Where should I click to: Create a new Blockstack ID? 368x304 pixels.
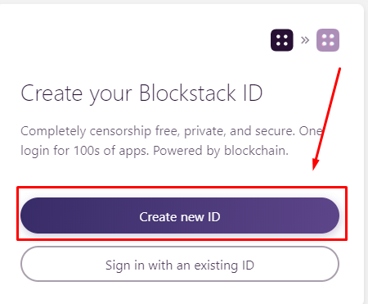(x=180, y=216)
